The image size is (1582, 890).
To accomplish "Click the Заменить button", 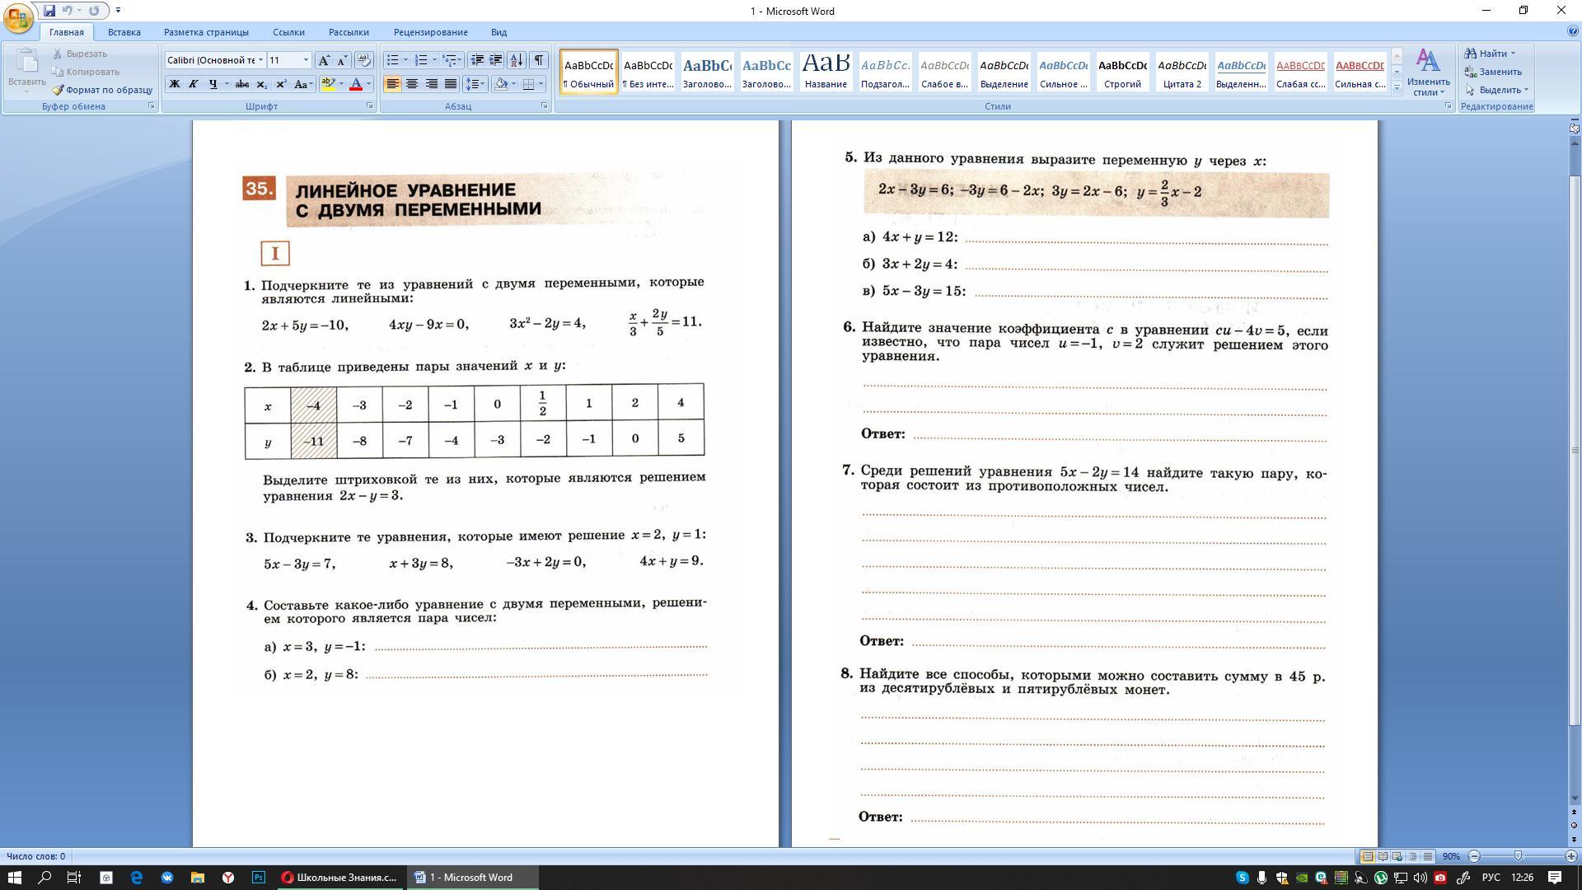I will pos(1499,72).
